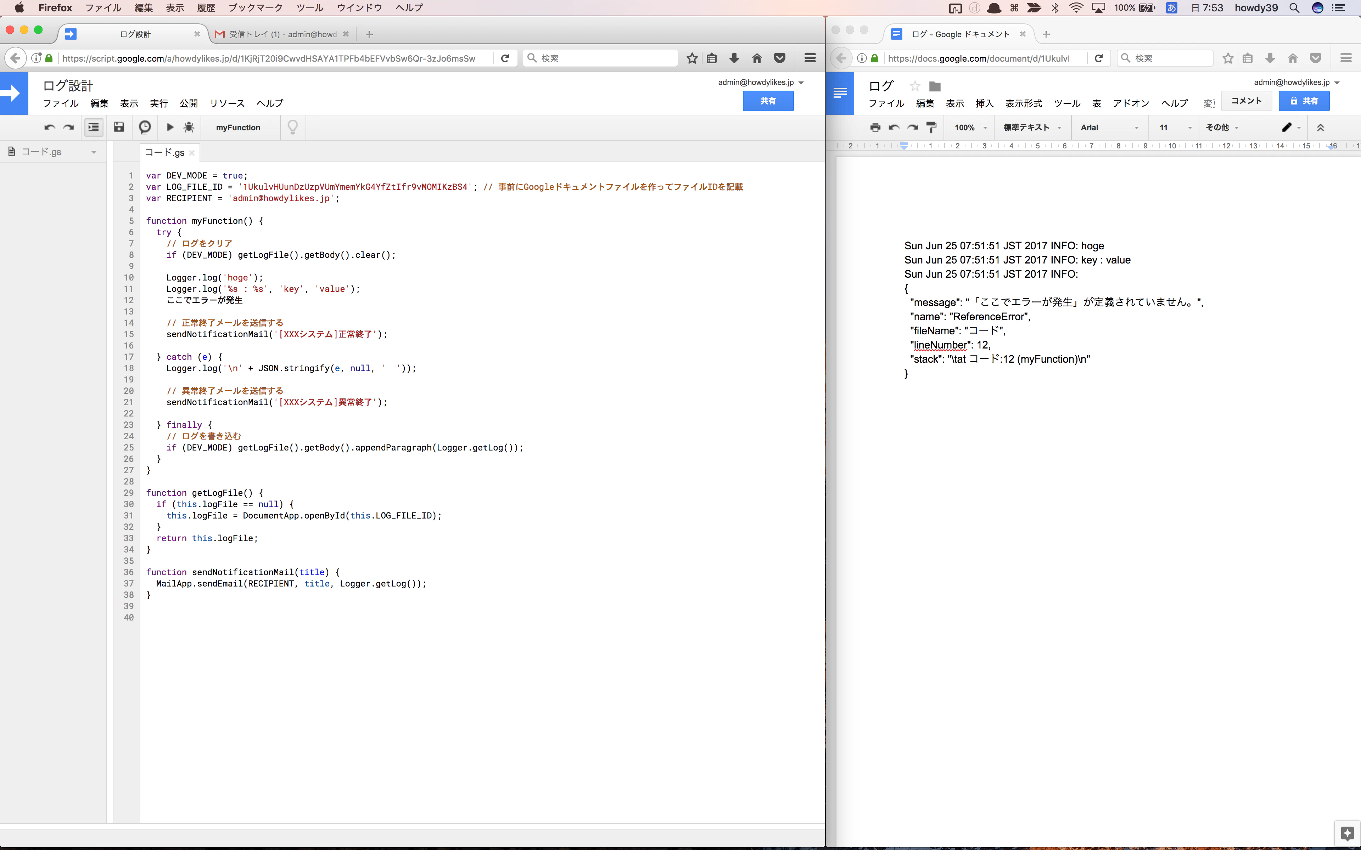Screen dimensions: 1361x850
Task: Open the 100% zoom dropdown in Docs
Action: pos(971,127)
